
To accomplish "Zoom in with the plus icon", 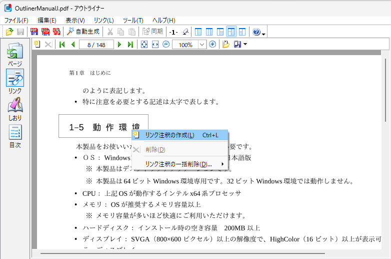I will [212, 45].
